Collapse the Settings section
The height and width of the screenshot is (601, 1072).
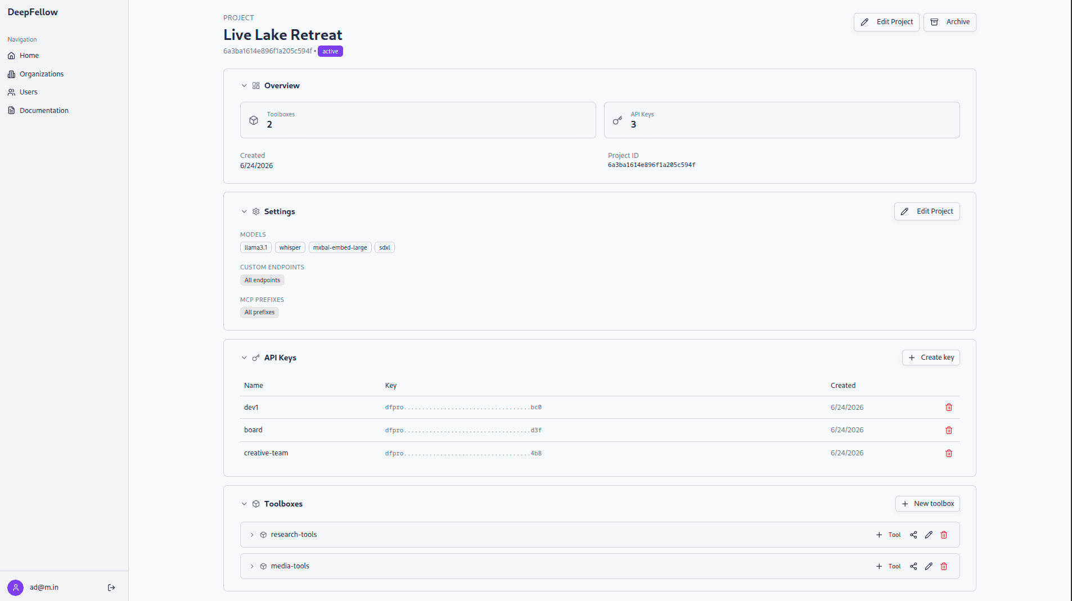pos(244,212)
